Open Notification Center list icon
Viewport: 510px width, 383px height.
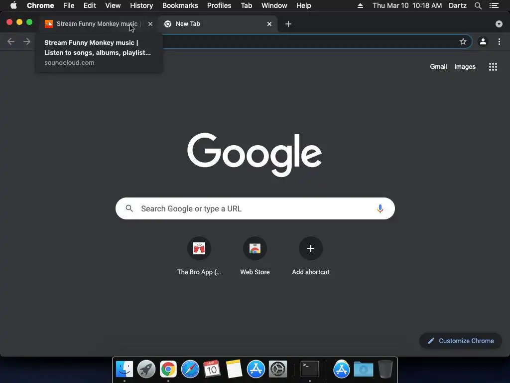[494, 5]
